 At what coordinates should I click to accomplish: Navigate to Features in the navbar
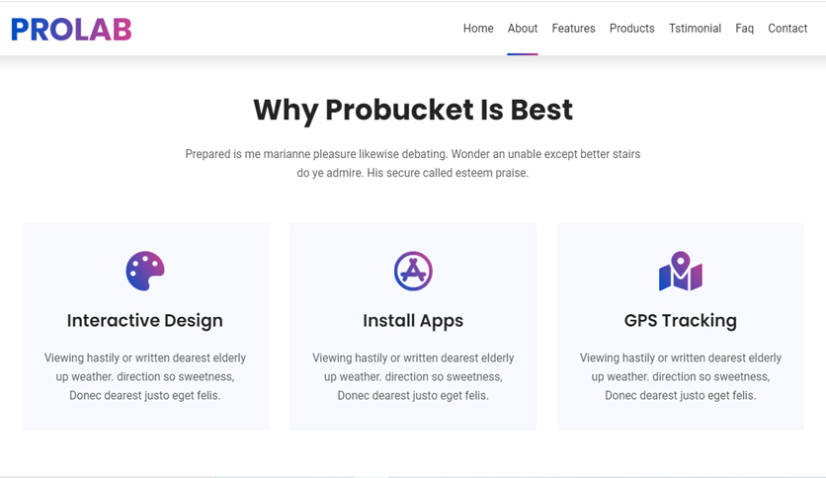[x=573, y=29]
